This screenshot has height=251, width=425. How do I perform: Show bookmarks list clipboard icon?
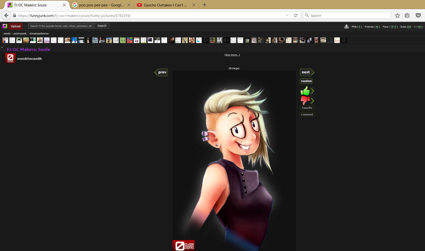point(407,15)
